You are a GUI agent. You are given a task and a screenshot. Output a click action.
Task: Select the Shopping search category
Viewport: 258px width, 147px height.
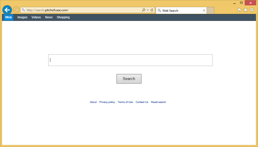[x=63, y=17]
